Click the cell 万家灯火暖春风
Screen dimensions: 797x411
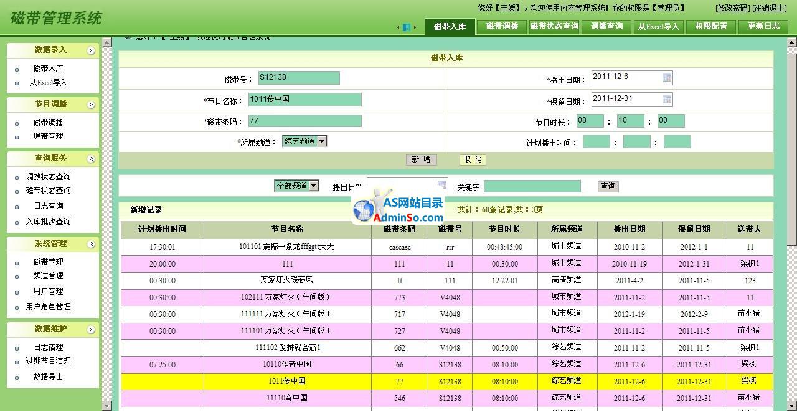point(287,280)
